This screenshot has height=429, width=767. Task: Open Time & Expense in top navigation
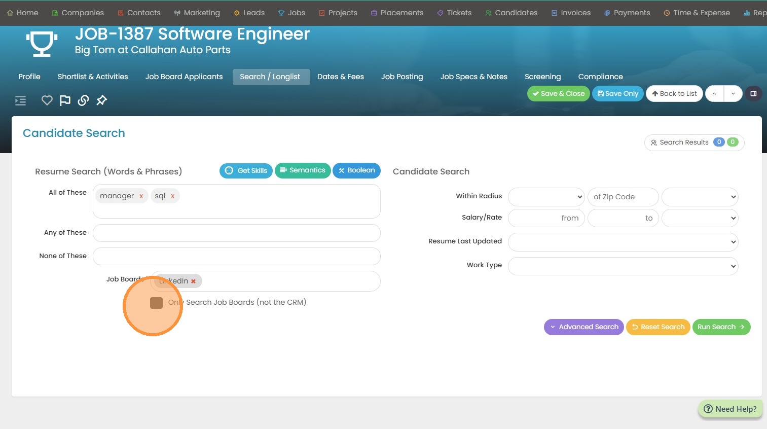(x=697, y=13)
